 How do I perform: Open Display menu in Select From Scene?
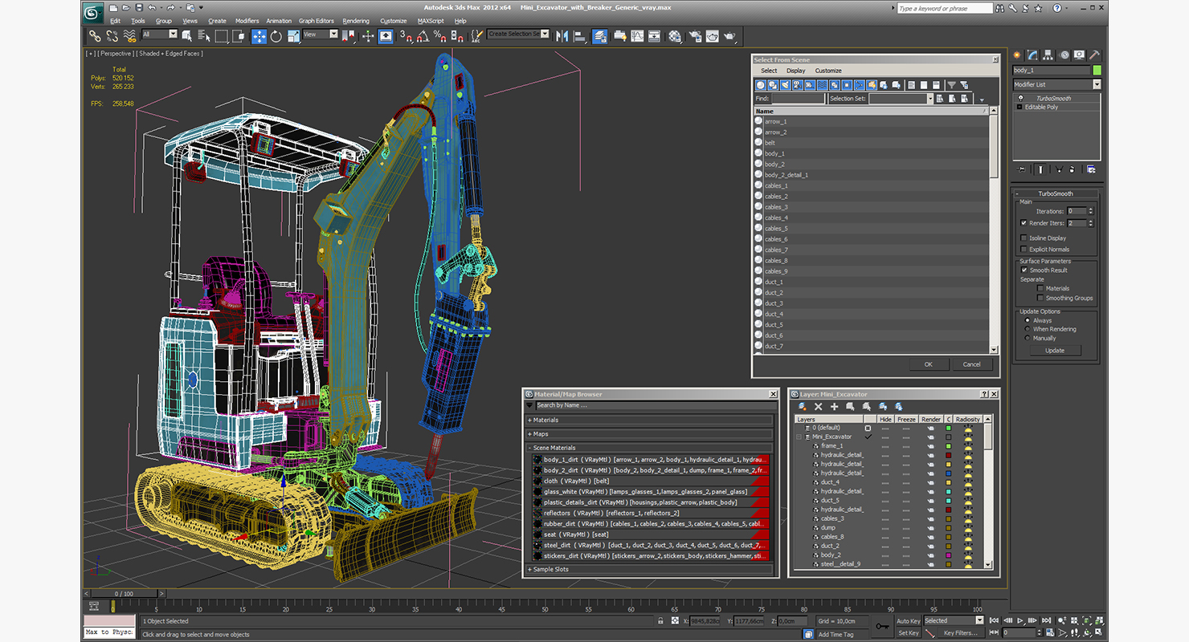point(795,71)
